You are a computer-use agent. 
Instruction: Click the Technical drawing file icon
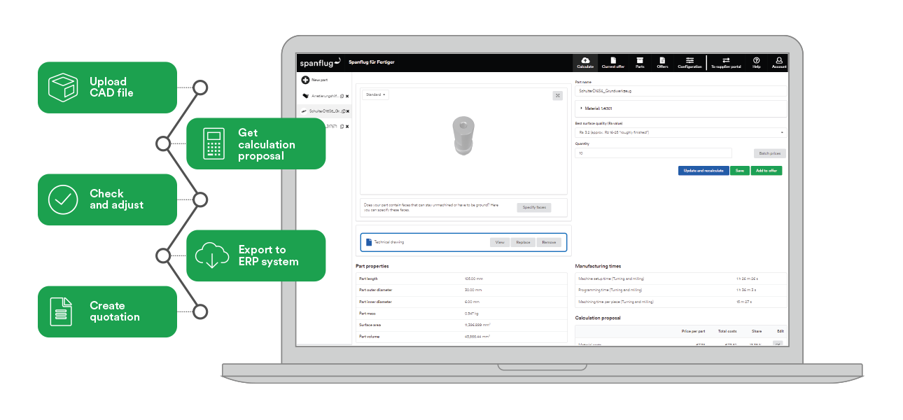pos(369,242)
